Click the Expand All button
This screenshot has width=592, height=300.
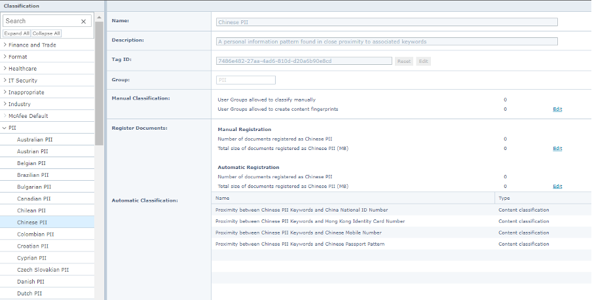(x=16, y=33)
